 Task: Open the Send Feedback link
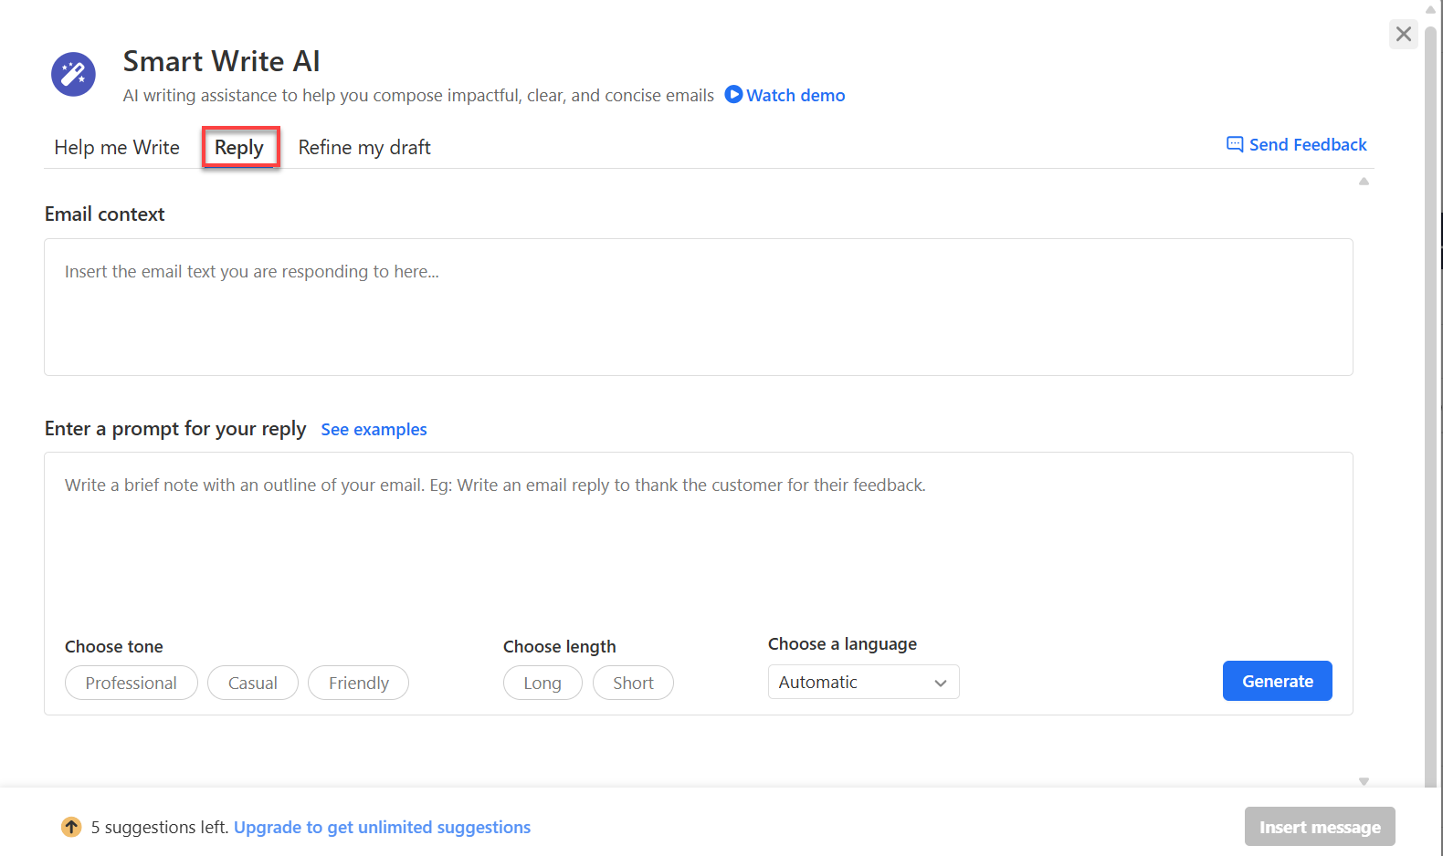pyautogui.click(x=1308, y=144)
